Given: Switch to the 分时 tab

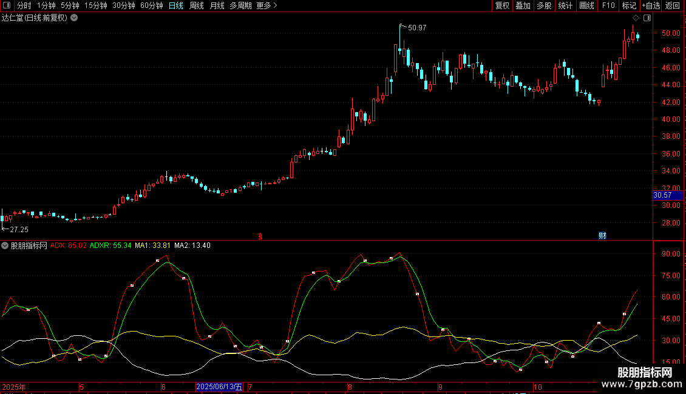Looking at the screenshot, I should 24,5.
